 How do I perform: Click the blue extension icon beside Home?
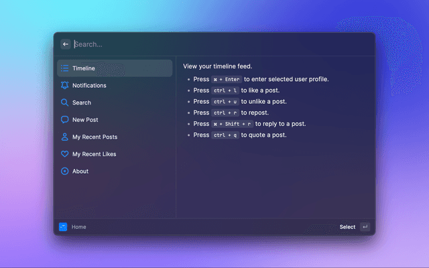tap(63, 226)
